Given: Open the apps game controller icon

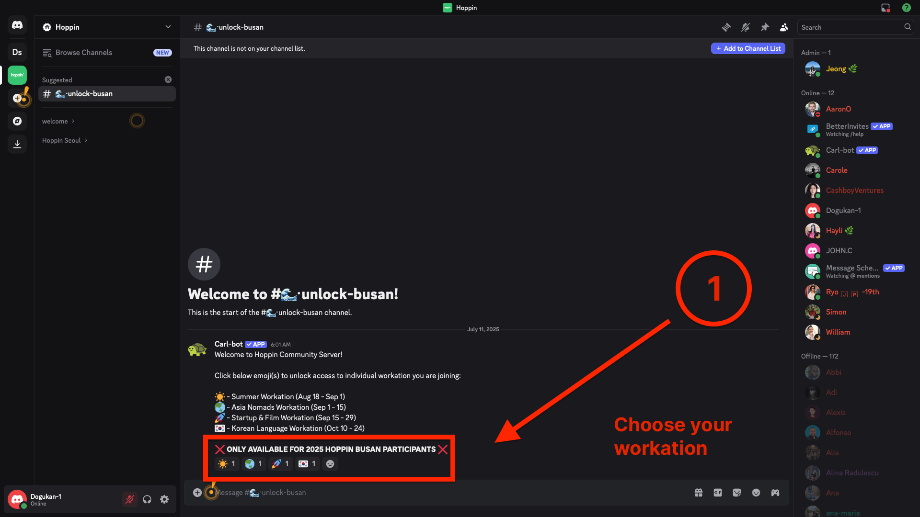Looking at the screenshot, I should (775, 493).
